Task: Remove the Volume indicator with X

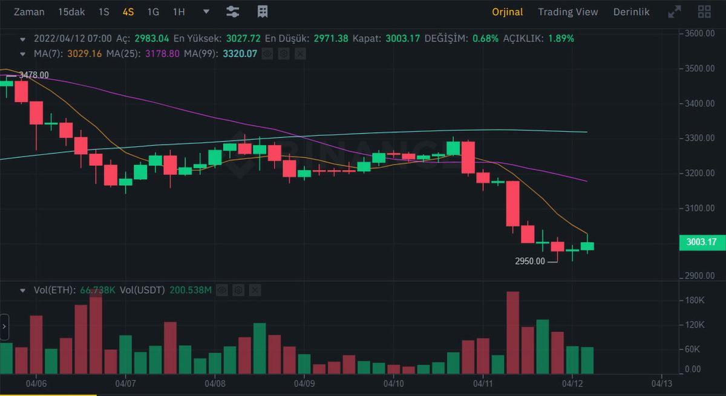Action: [255, 290]
